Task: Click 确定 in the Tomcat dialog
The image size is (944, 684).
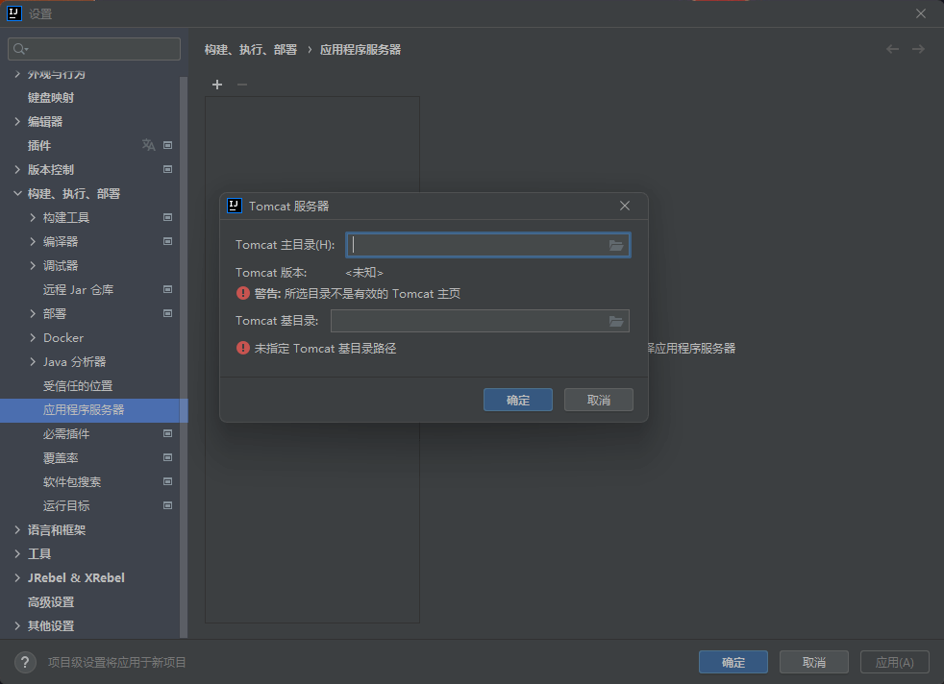Action: point(518,400)
